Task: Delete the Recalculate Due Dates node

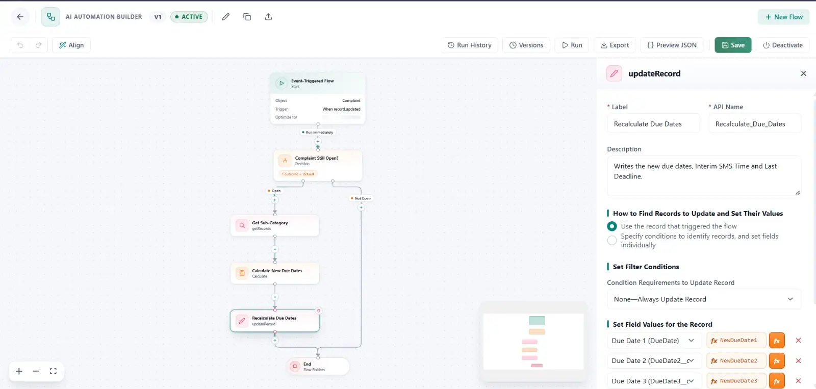Action: click(x=319, y=310)
